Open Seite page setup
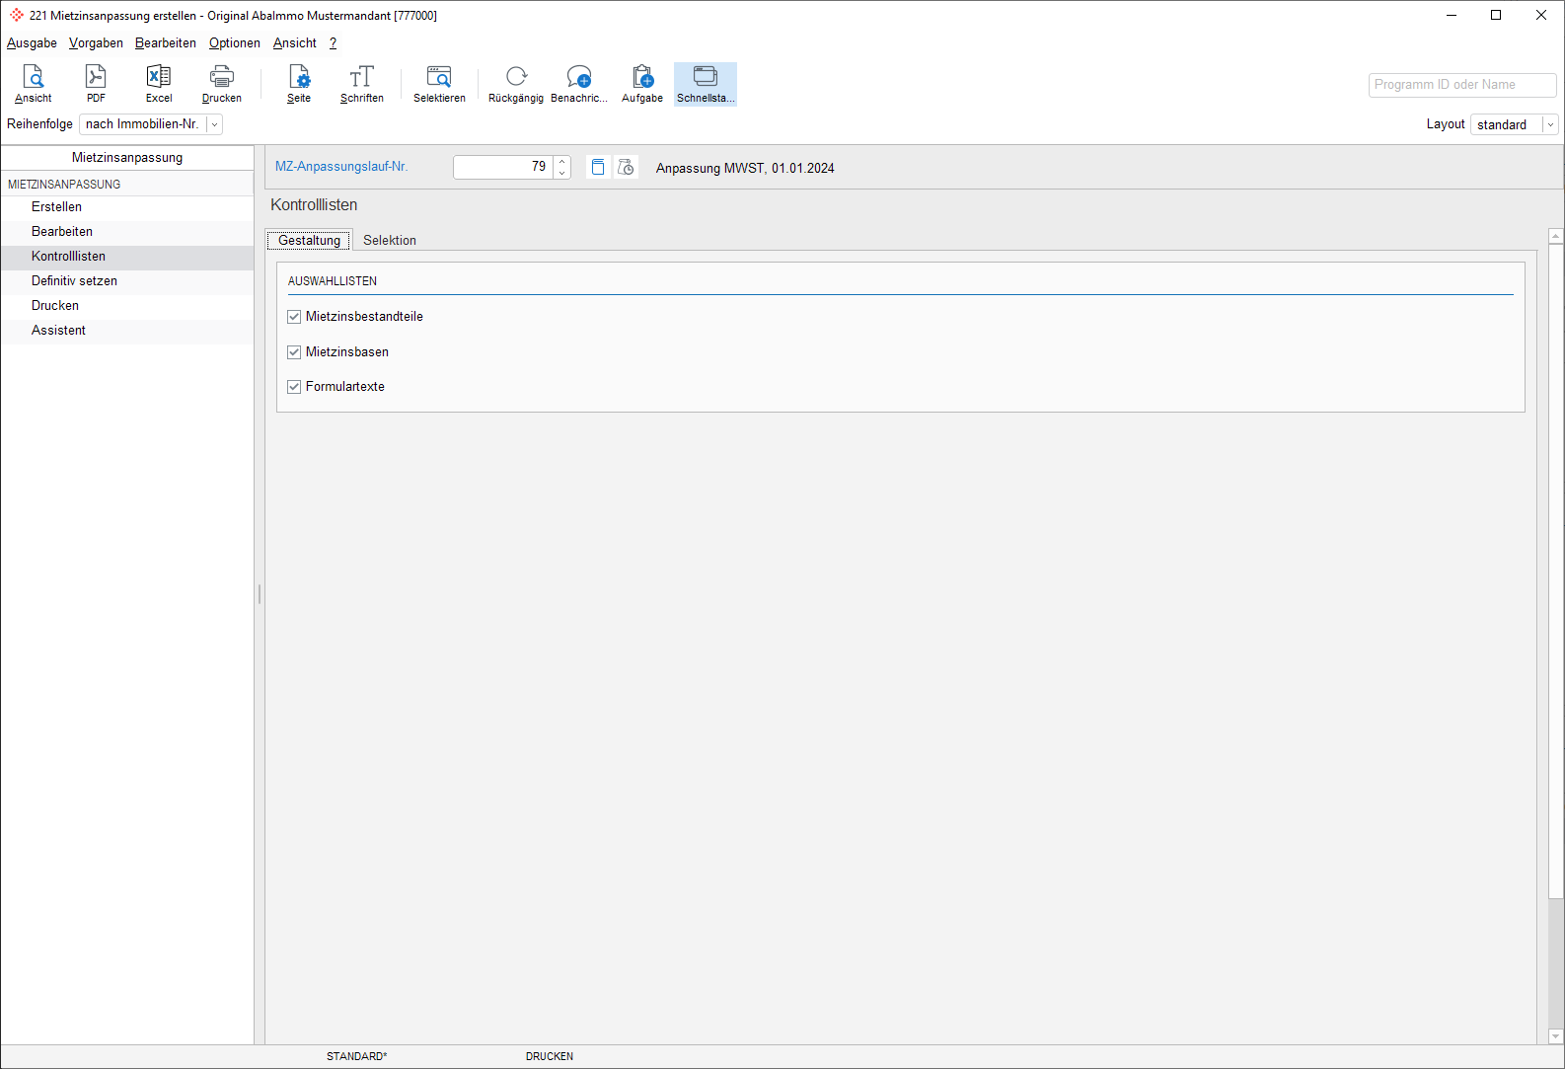Screen dimensions: 1565x1069 click(x=299, y=84)
